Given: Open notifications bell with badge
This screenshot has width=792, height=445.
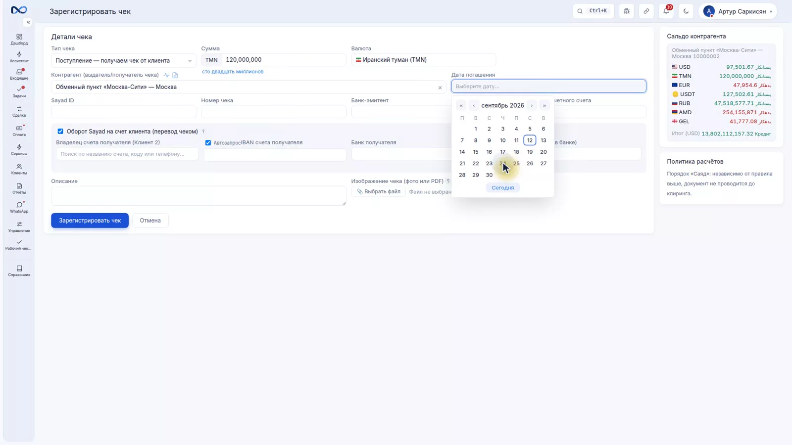Looking at the screenshot, I should point(666,11).
